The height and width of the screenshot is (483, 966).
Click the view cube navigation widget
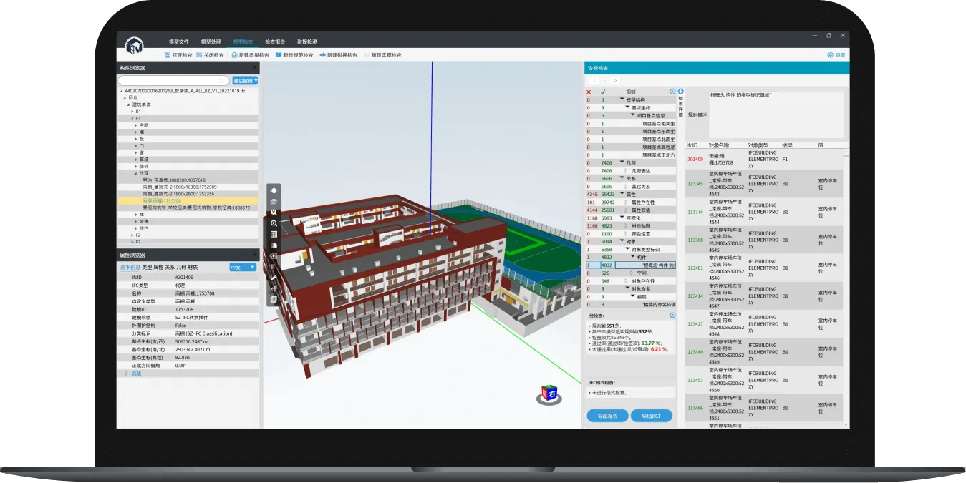point(549,393)
